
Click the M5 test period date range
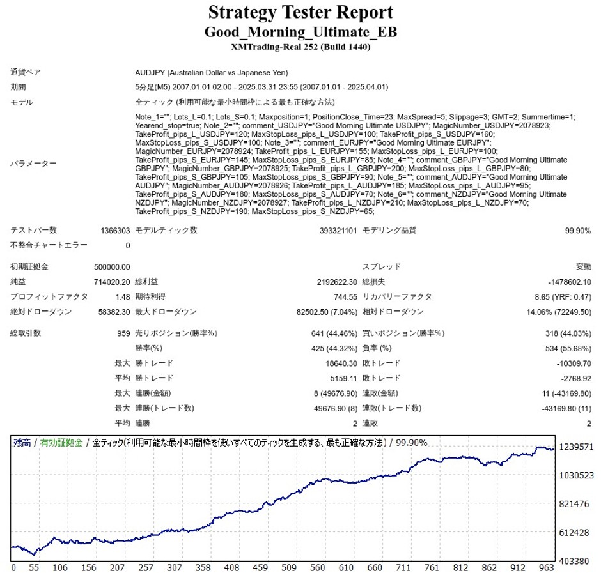pos(261,87)
